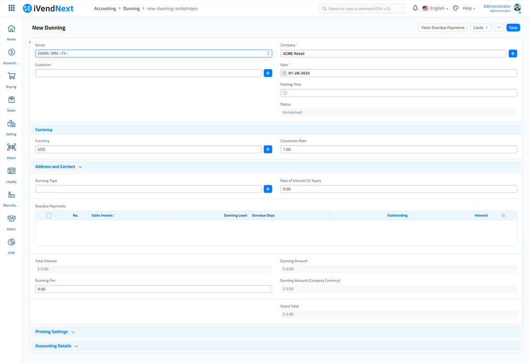Open the Cards view dropdown
This screenshot has width=529, height=363.
point(480,28)
